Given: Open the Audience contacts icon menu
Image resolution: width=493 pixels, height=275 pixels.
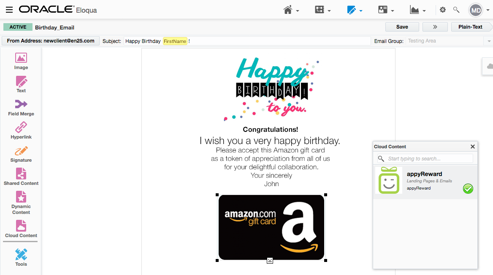Looking at the screenshot, I should point(383,10).
